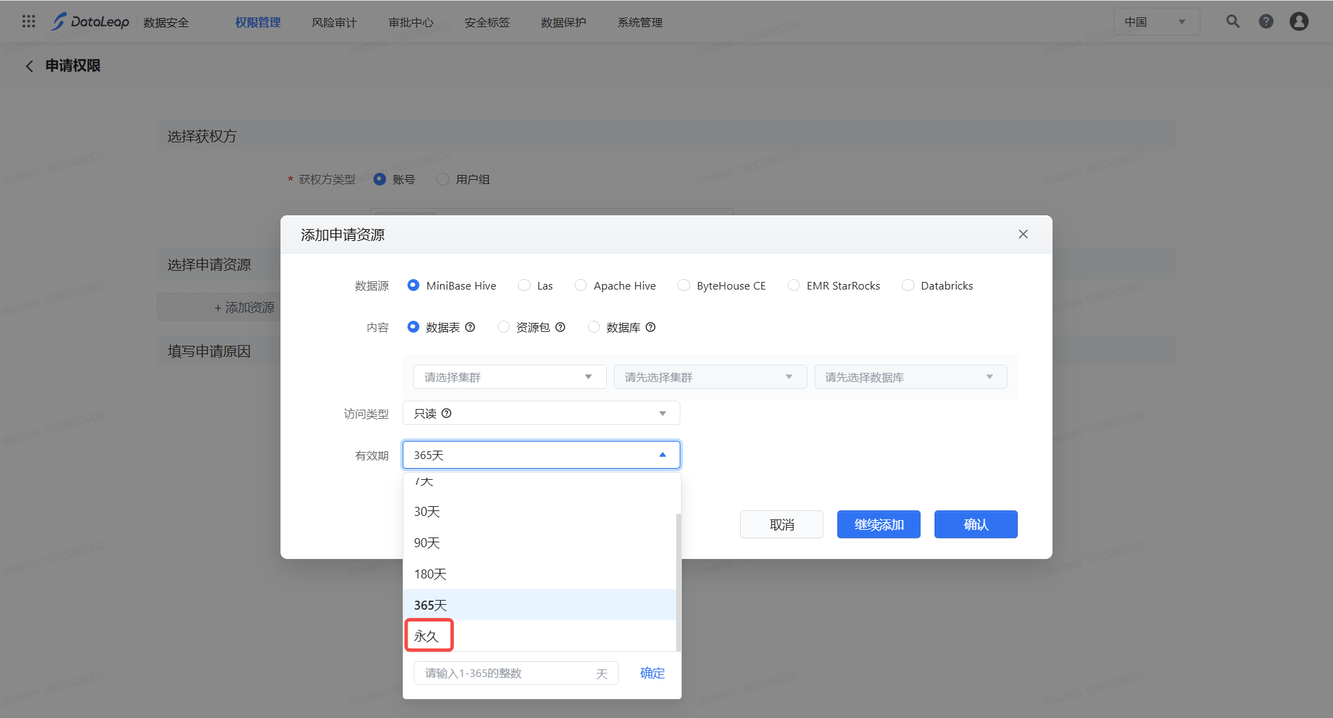Click the help icon next to 数据表
This screenshot has height=718, width=1333.
pos(470,327)
